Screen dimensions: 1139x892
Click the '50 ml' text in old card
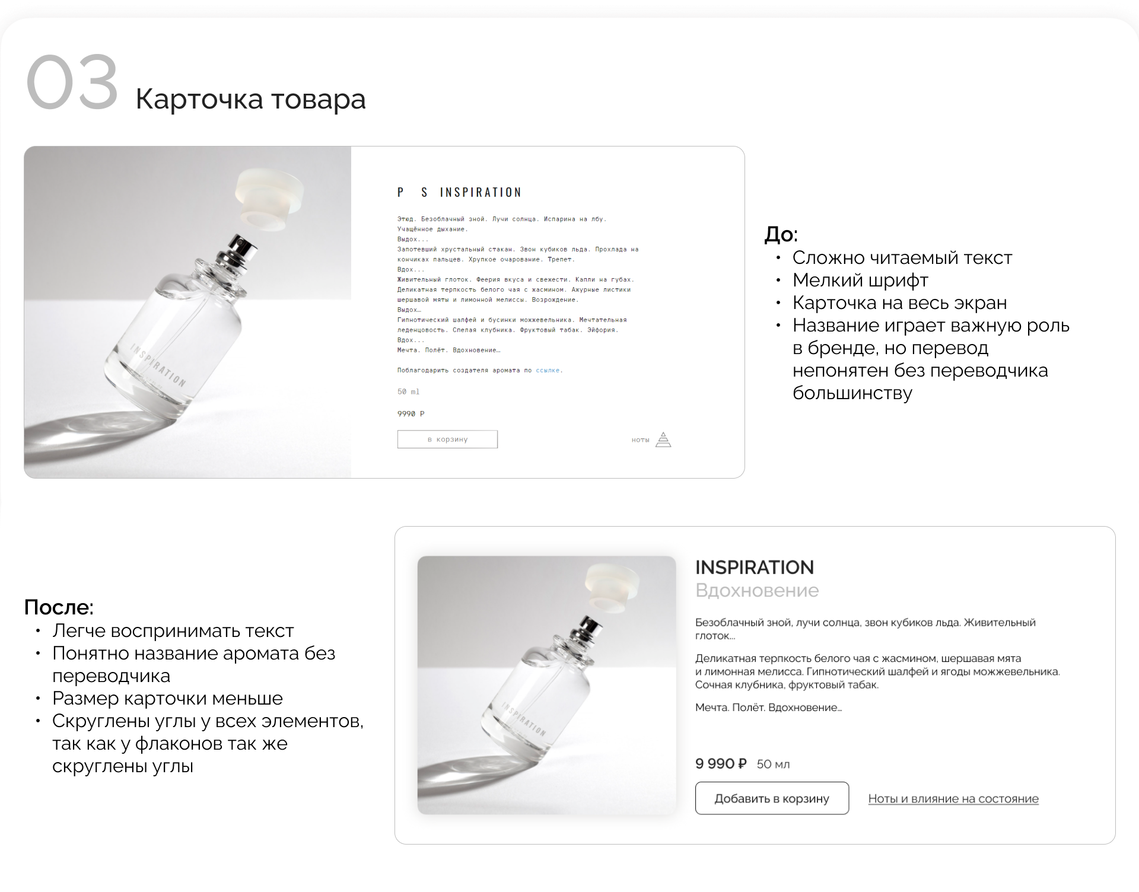coord(408,391)
